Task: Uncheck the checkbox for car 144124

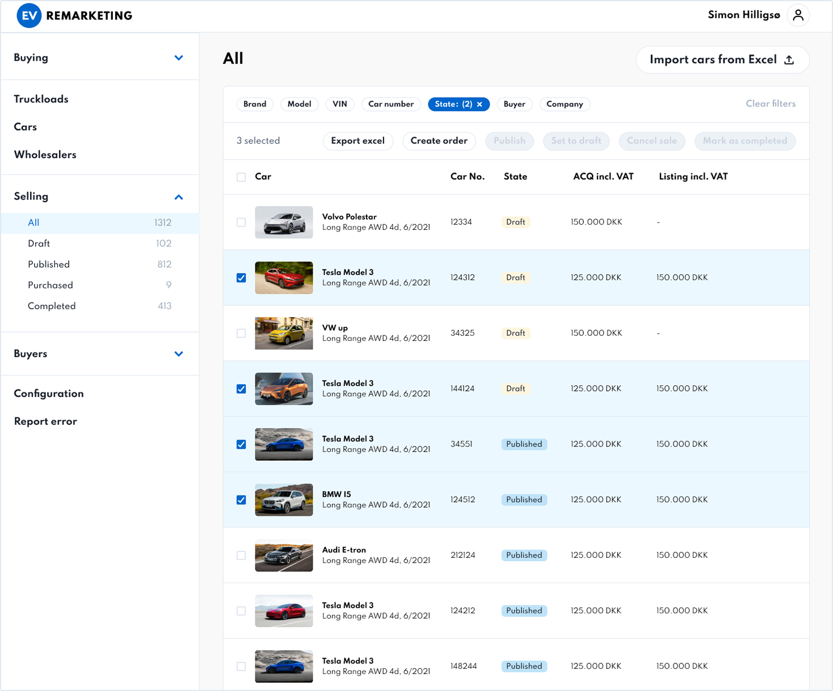Action: tap(241, 389)
